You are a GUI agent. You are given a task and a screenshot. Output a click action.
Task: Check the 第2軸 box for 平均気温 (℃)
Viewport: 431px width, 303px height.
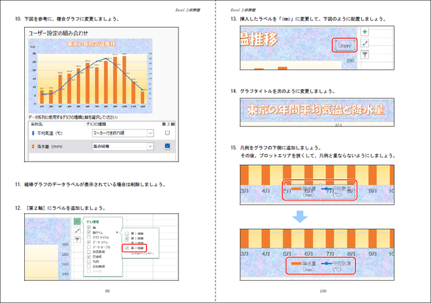pyautogui.click(x=167, y=133)
